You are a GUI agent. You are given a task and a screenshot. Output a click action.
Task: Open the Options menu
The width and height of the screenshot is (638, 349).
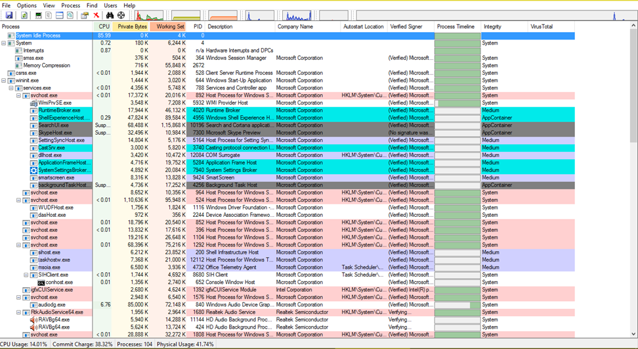[x=27, y=5]
